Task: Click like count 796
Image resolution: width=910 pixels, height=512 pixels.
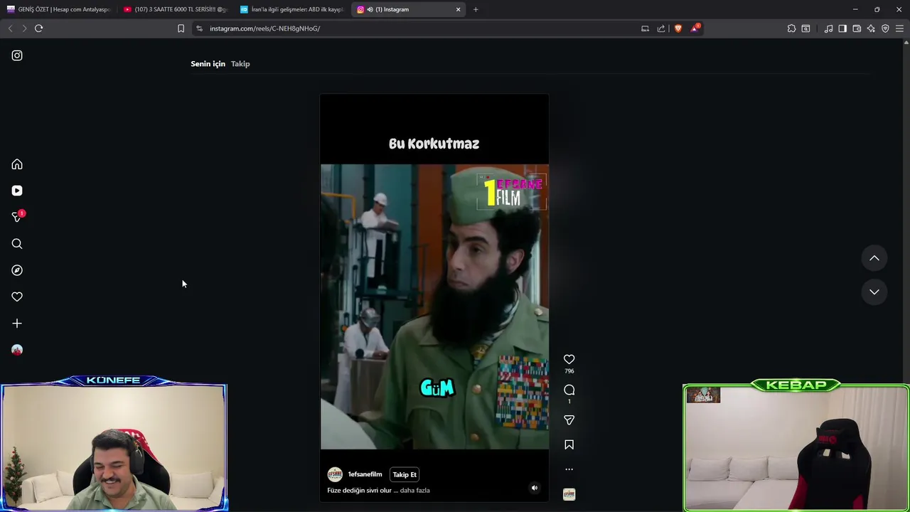Action: (569, 371)
